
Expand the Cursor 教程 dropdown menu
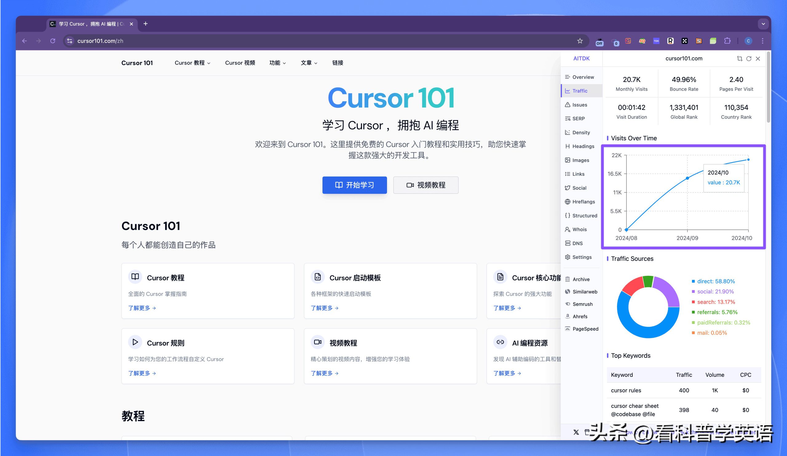pyautogui.click(x=192, y=63)
